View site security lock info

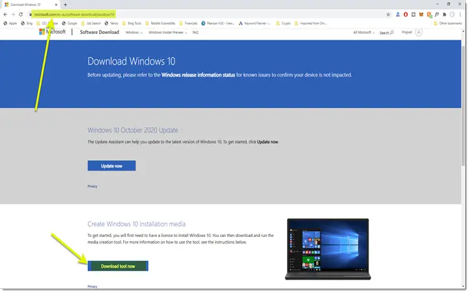coord(30,14)
